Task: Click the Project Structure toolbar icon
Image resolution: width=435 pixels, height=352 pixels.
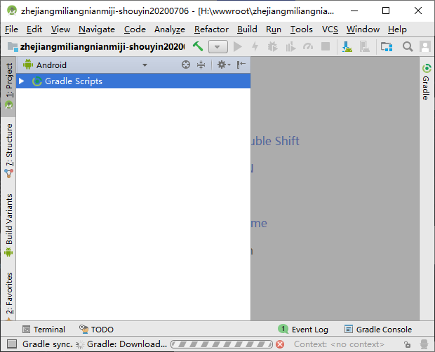Action: pos(387,46)
